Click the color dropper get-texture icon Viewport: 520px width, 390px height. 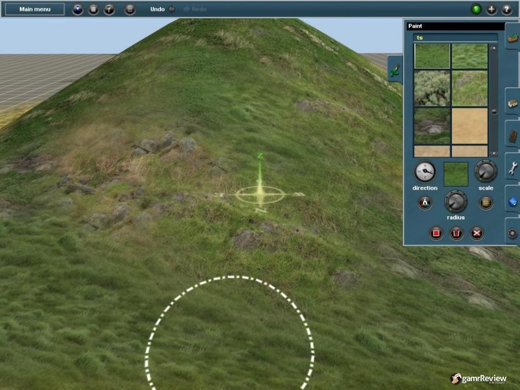click(425, 202)
